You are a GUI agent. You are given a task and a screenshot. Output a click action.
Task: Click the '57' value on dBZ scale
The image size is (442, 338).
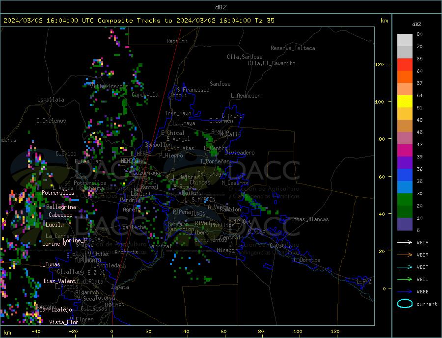point(419,83)
